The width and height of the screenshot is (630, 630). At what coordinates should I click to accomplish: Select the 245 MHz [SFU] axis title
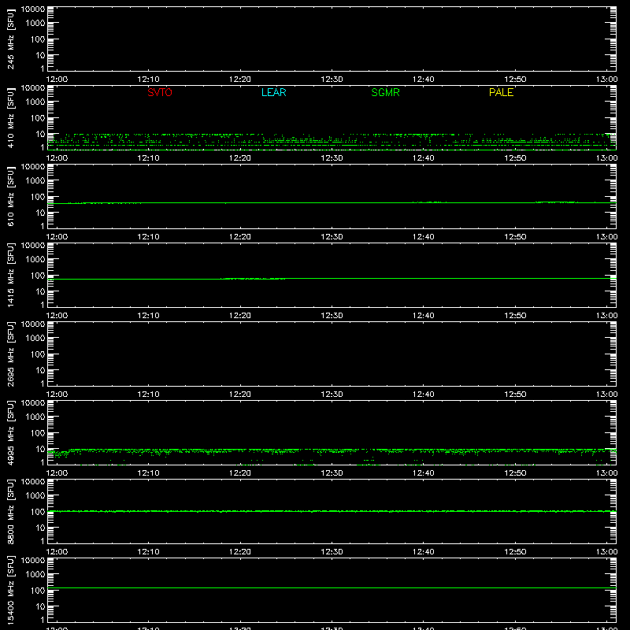(11, 39)
